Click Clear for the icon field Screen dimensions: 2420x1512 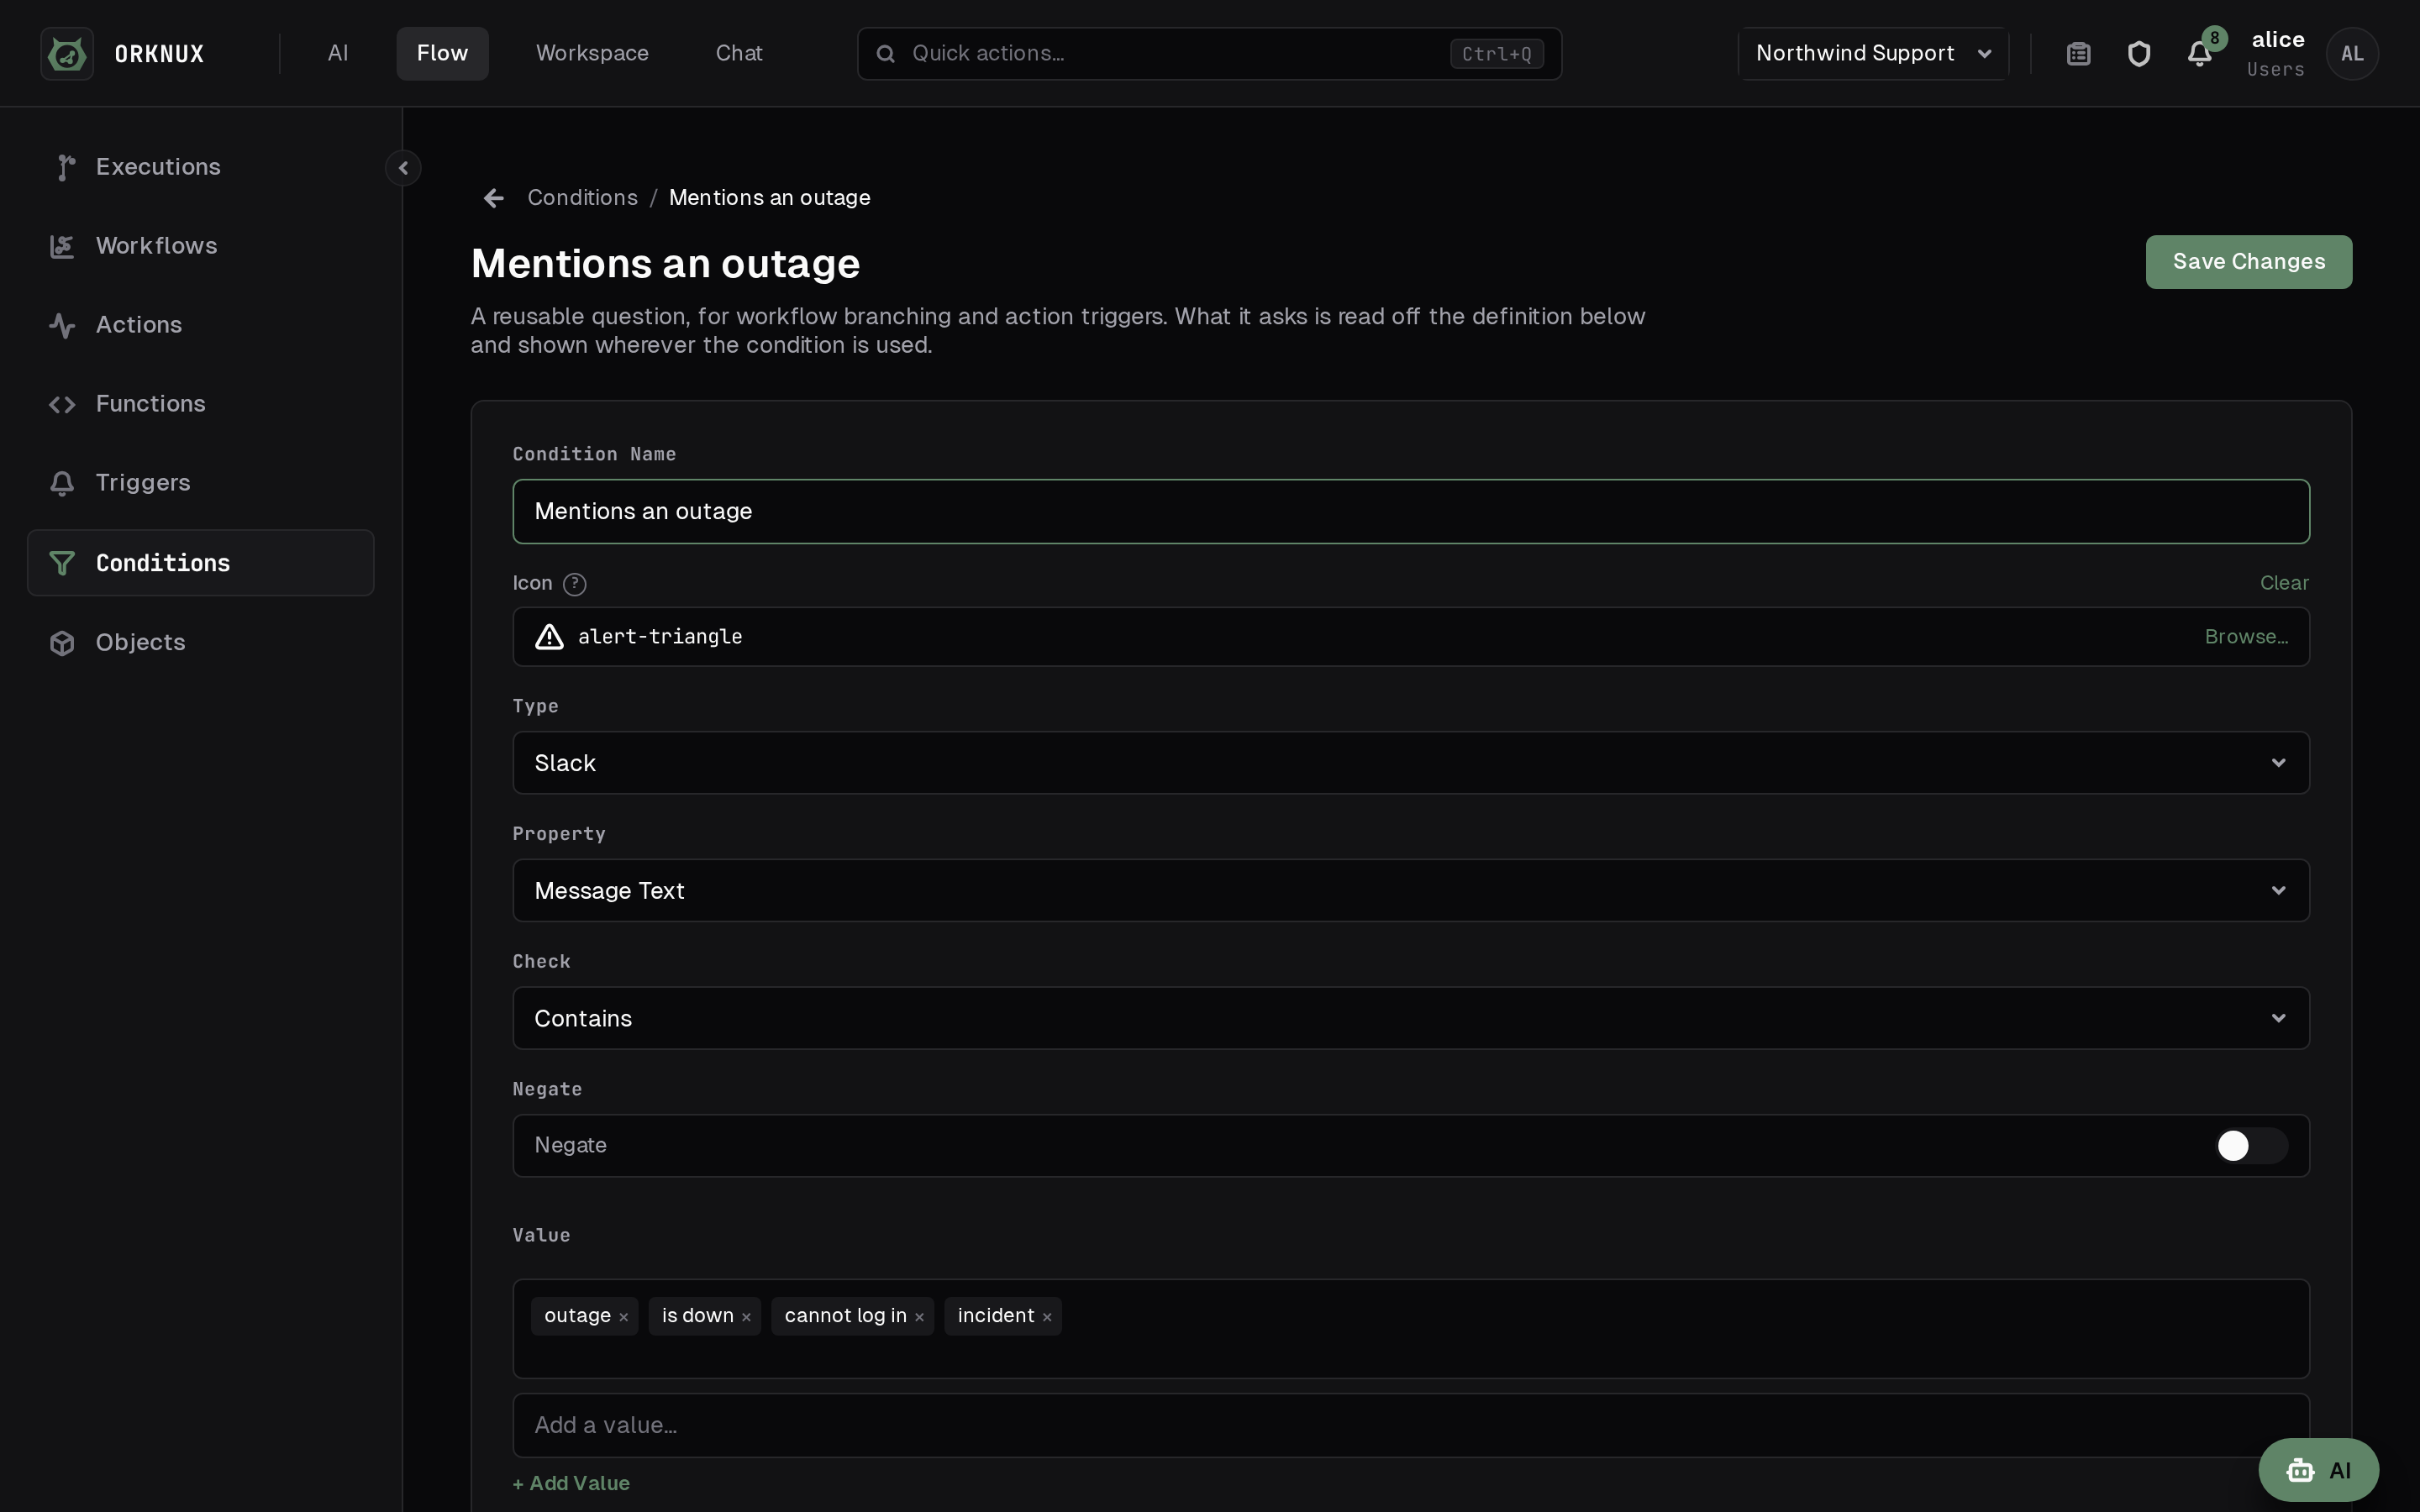(2284, 583)
